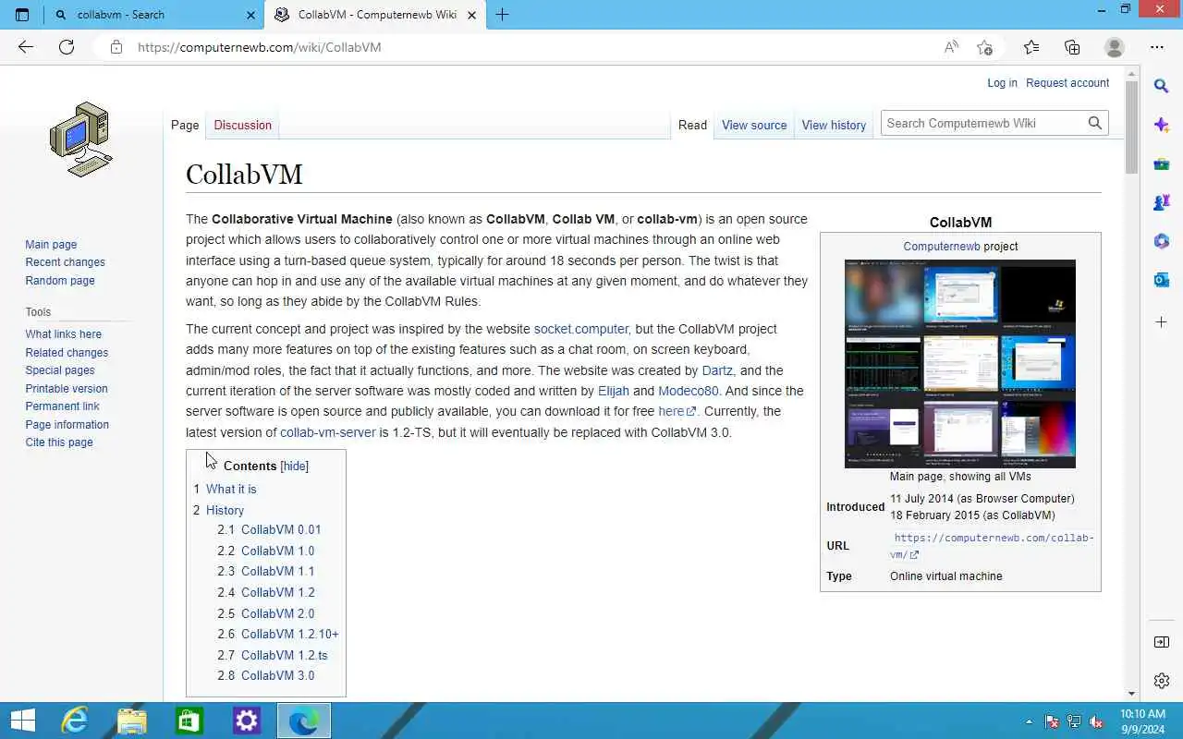Open Page information link
1183x739 pixels.
[x=67, y=425]
